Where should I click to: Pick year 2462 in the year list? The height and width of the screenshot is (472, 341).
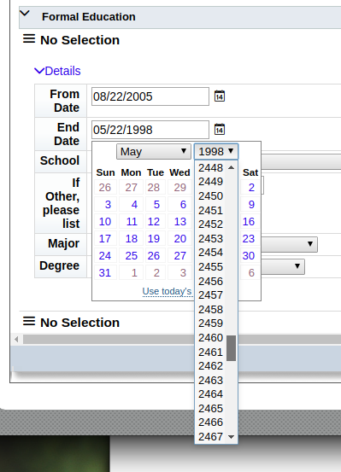pos(210,366)
